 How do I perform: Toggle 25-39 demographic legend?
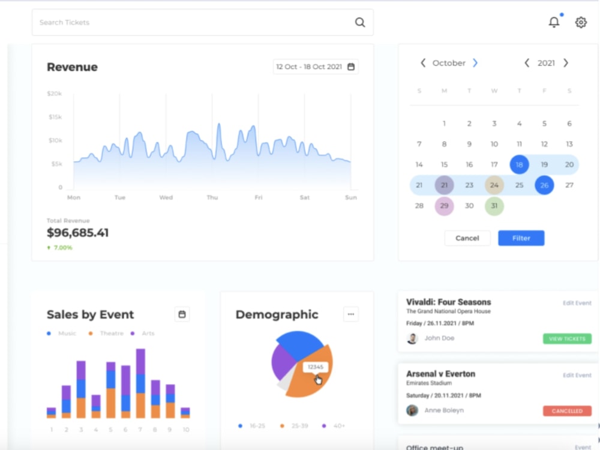tap(294, 425)
